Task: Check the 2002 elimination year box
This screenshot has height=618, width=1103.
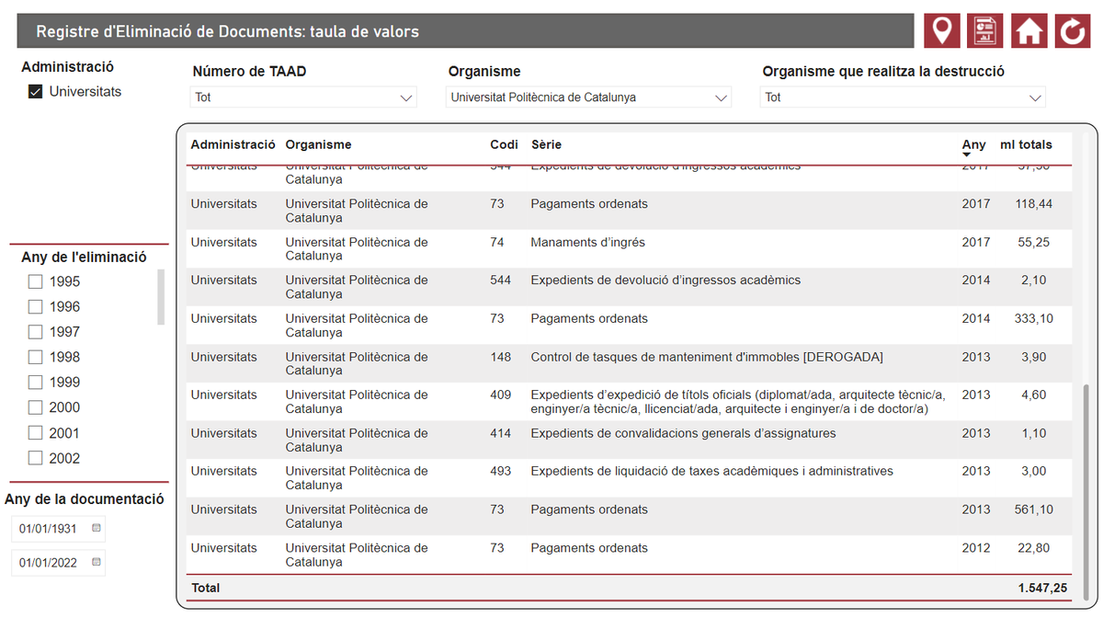Action: coord(36,458)
